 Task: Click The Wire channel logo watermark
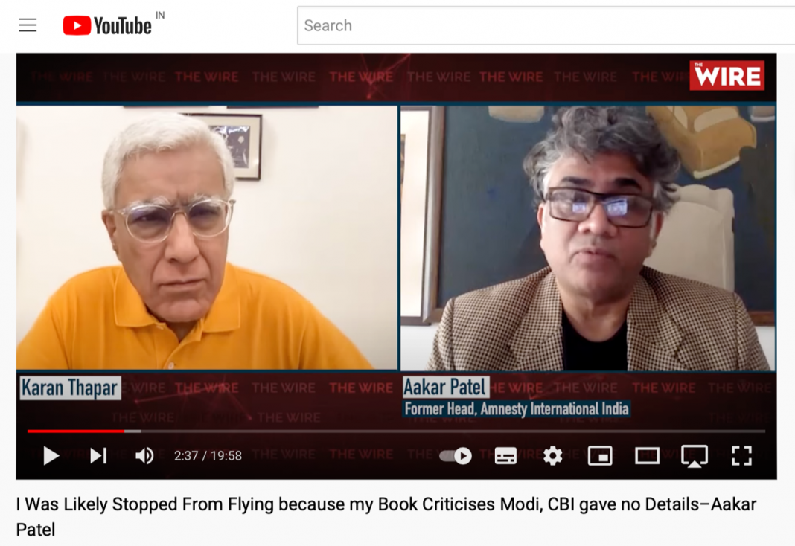(727, 75)
